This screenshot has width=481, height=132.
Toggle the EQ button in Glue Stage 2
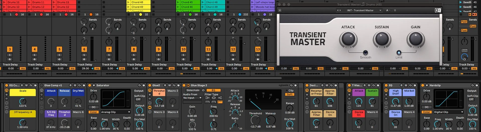pos(213,90)
